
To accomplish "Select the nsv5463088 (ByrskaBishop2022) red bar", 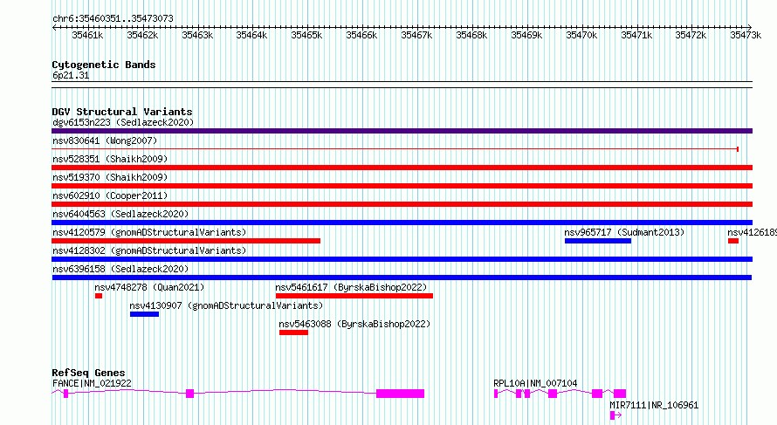I will click(293, 332).
